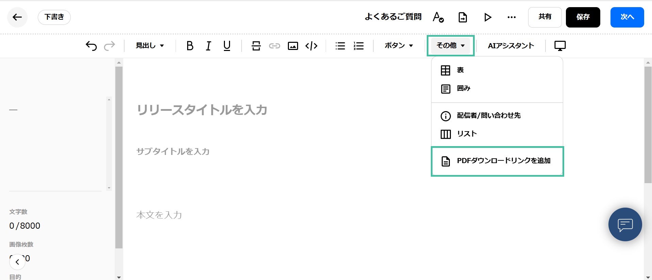Insert an image with the picture icon

(293, 46)
